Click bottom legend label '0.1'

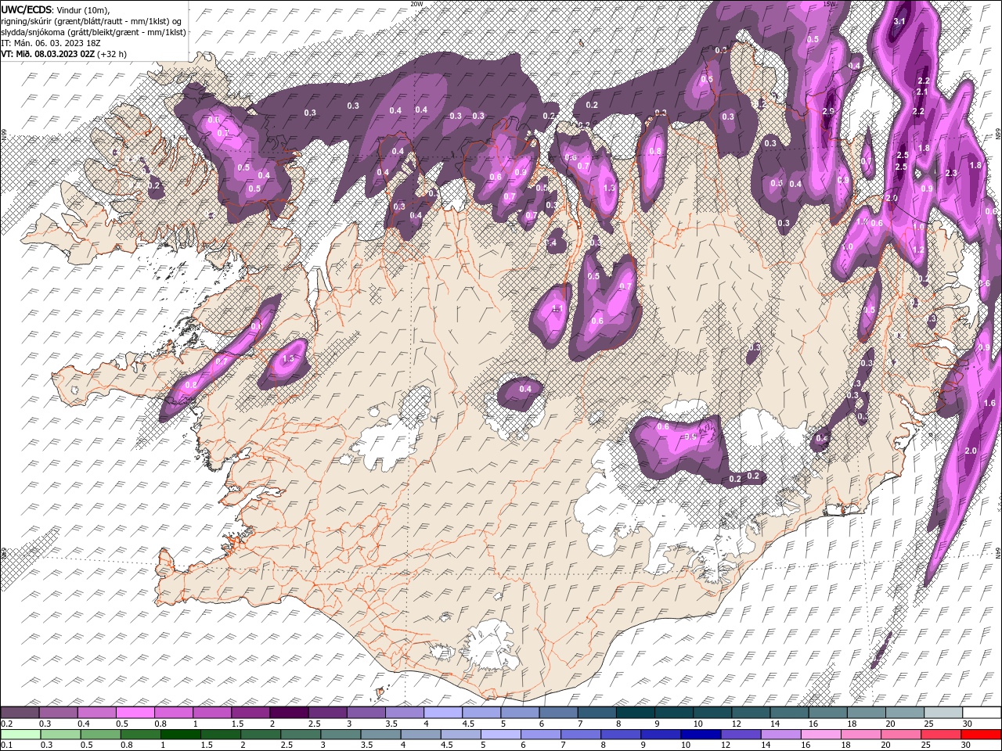(x=6, y=746)
